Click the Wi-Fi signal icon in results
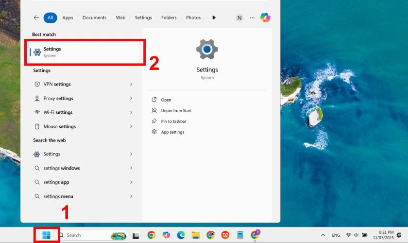The image size is (408, 243). point(37,112)
